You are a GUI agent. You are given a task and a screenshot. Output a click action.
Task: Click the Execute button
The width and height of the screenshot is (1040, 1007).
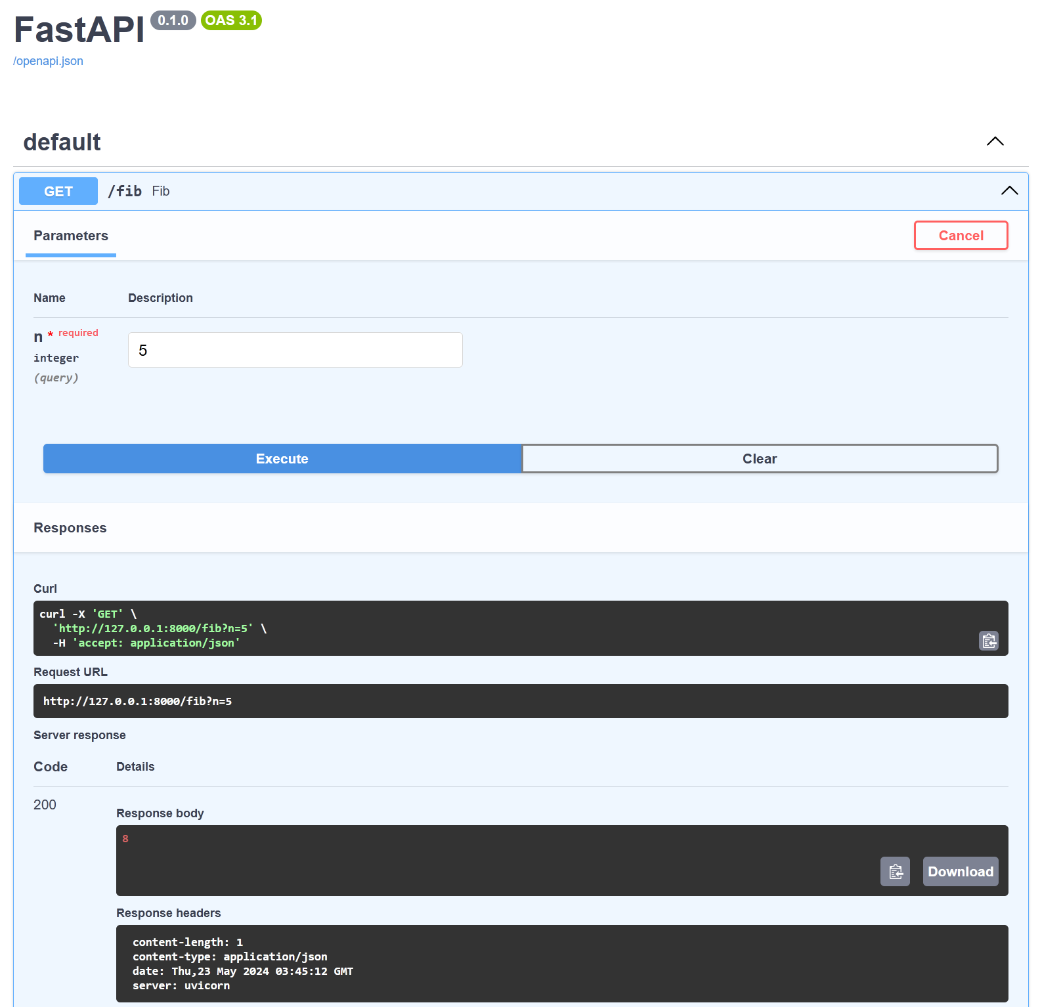tap(282, 459)
